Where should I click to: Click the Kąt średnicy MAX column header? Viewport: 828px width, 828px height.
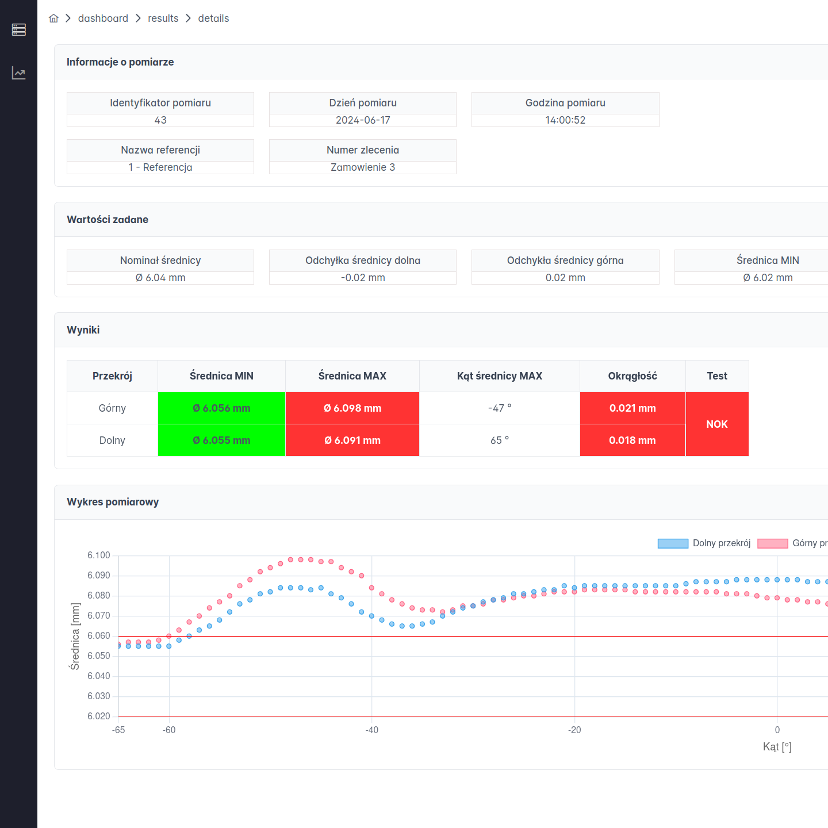click(499, 376)
